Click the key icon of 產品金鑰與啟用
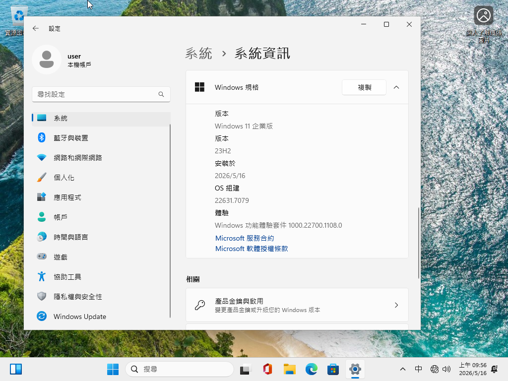Screen dimensions: 508x381 pyautogui.click(x=200, y=305)
